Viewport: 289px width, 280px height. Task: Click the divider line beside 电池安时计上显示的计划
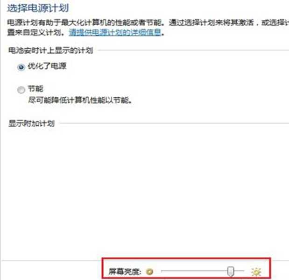tap(193, 50)
